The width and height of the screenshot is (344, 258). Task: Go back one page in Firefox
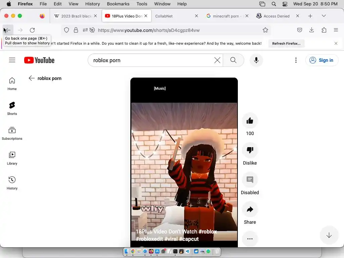pyautogui.click(x=7, y=30)
